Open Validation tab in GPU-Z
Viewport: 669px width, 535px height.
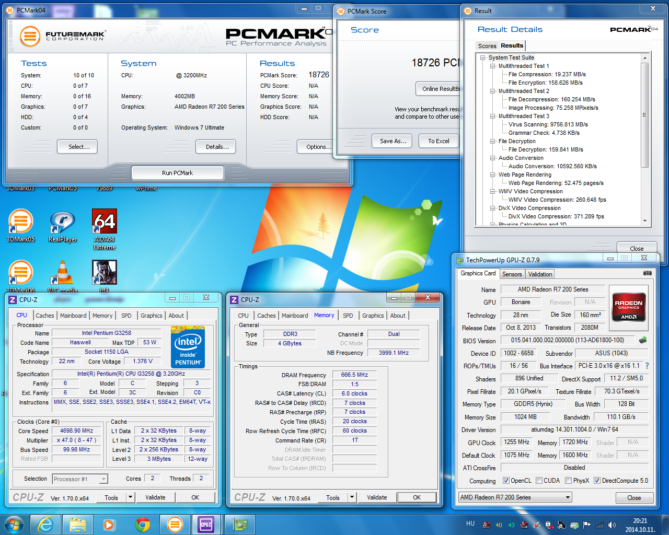(540, 274)
